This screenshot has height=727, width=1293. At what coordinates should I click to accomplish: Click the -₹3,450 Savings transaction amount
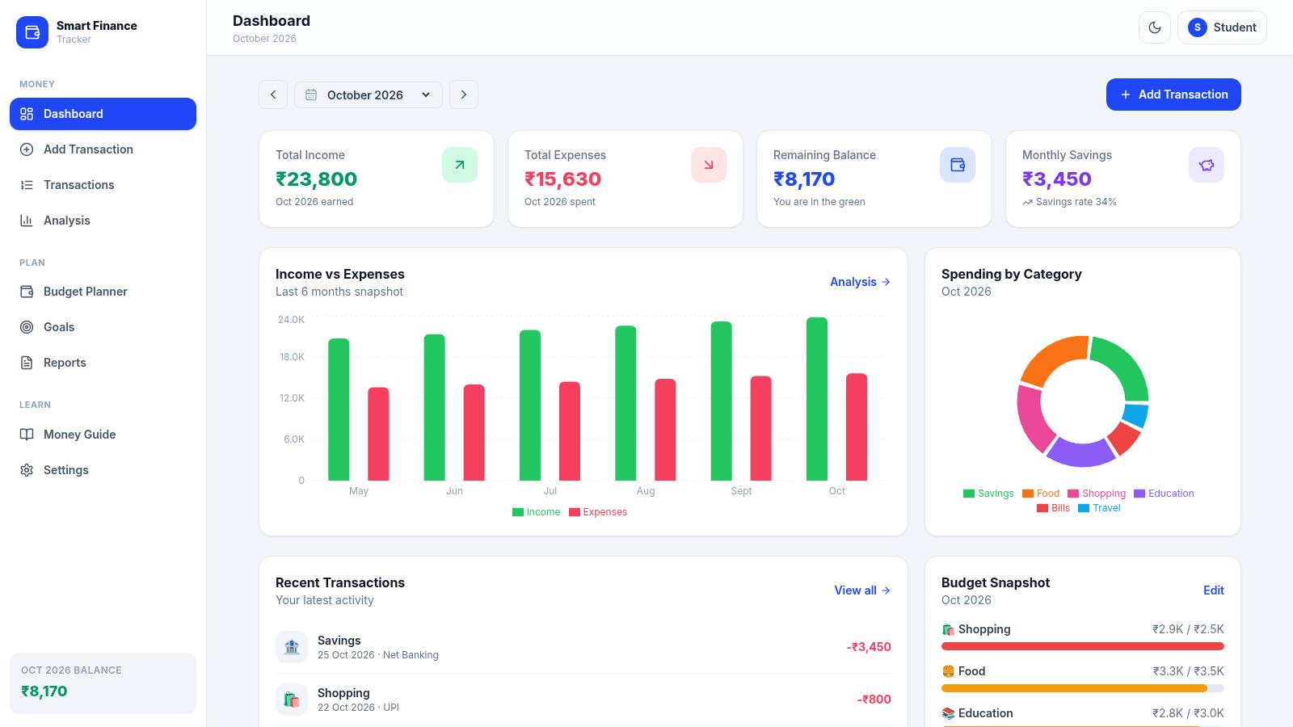(869, 647)
